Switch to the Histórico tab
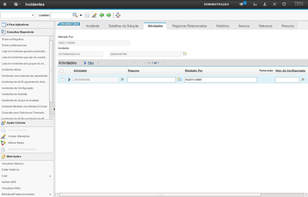The image size is (308, 197). (x=222, y=26)
